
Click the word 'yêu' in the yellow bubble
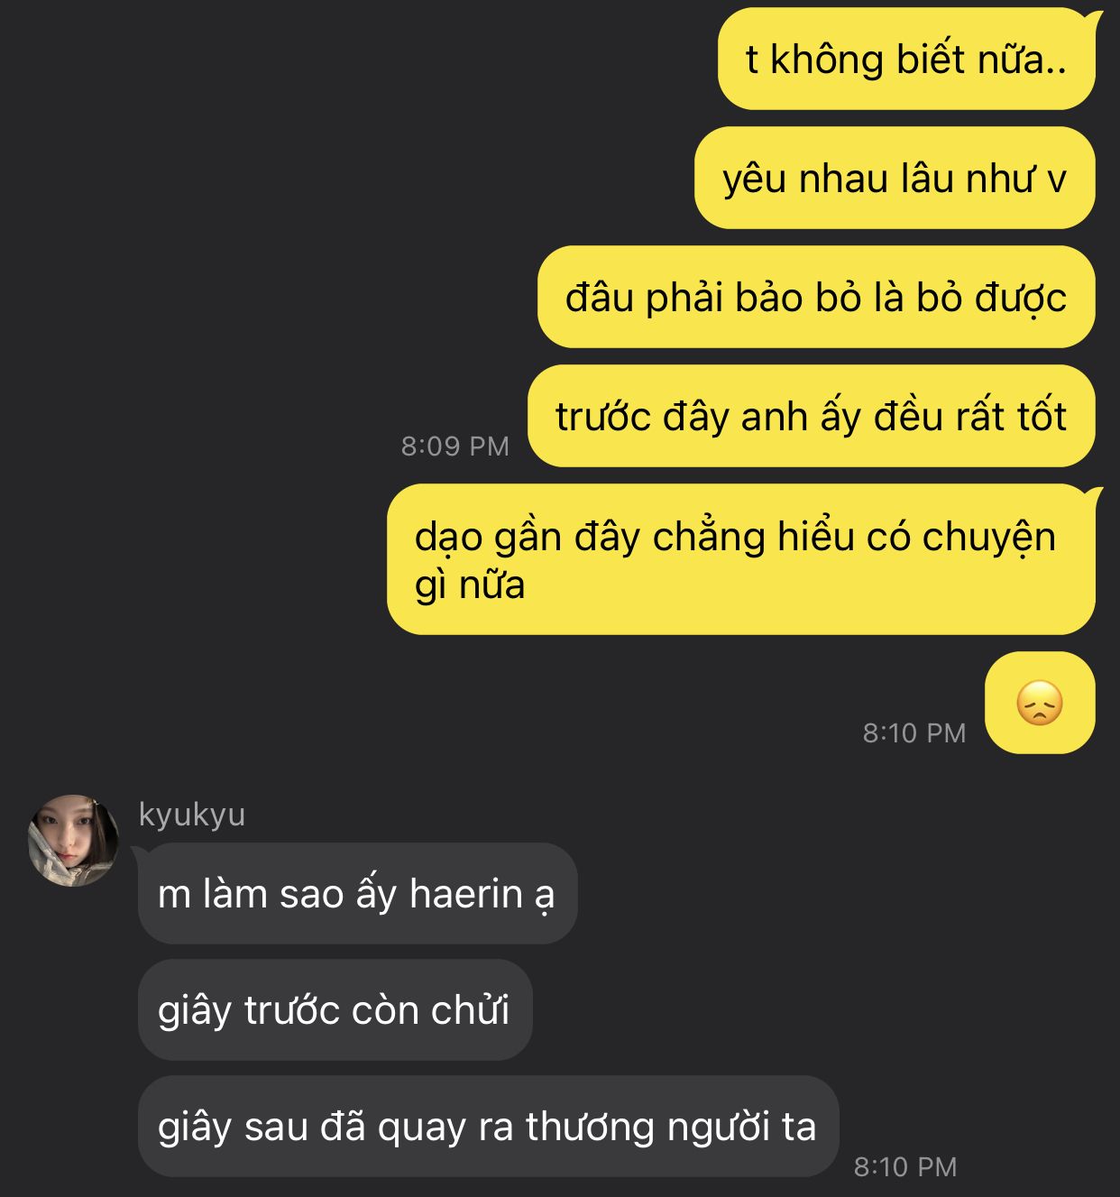point(755,180)
